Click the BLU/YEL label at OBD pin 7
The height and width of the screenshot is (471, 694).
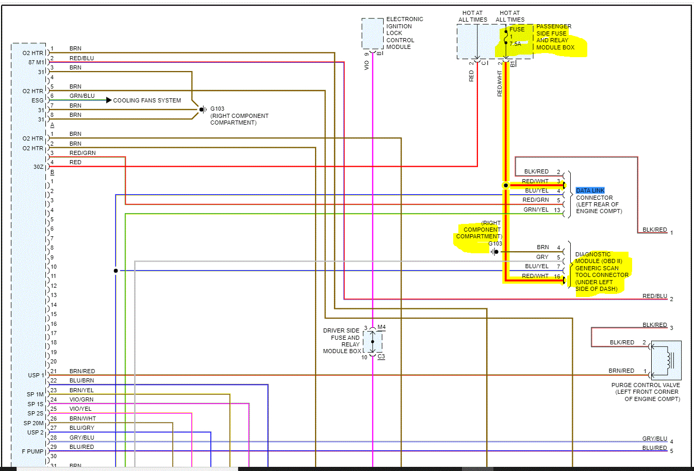coord(537,266)
